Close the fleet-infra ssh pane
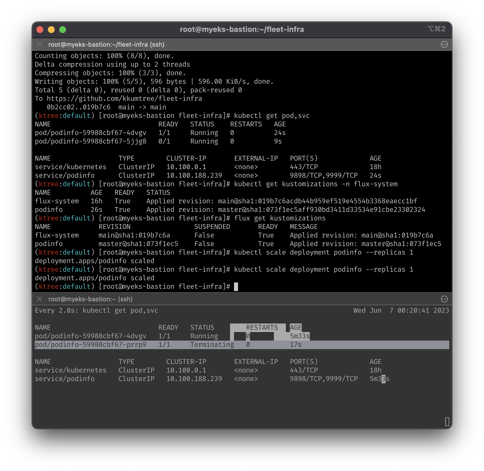The height and width of the screenshot is (471, 484). pos(40,44)
